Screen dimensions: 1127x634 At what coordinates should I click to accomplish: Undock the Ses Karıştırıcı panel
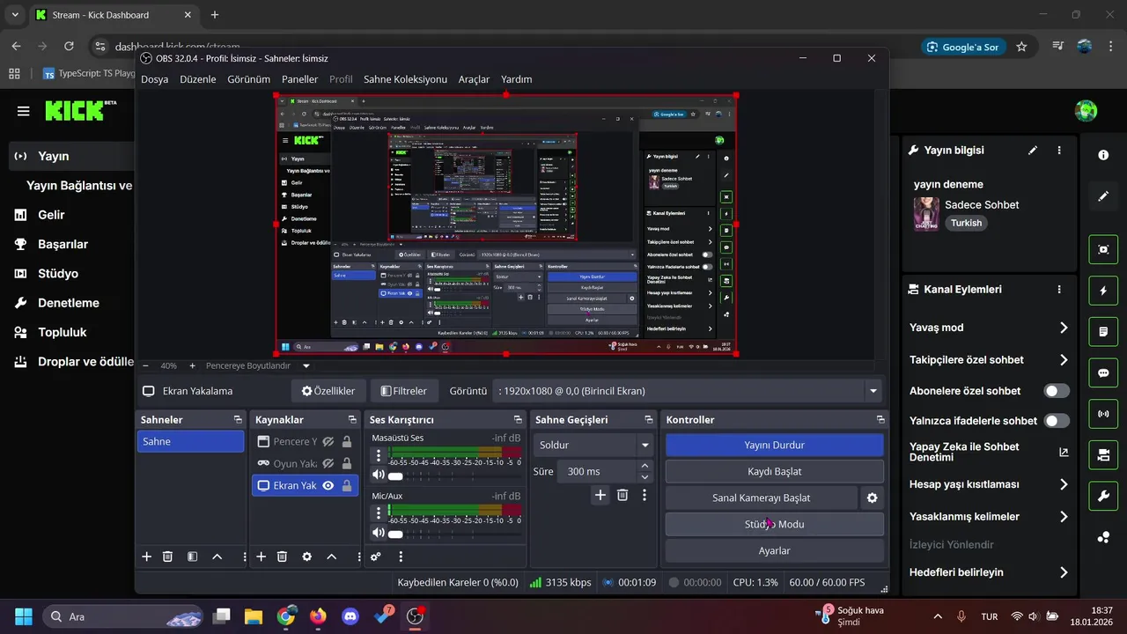click(518, 420)
